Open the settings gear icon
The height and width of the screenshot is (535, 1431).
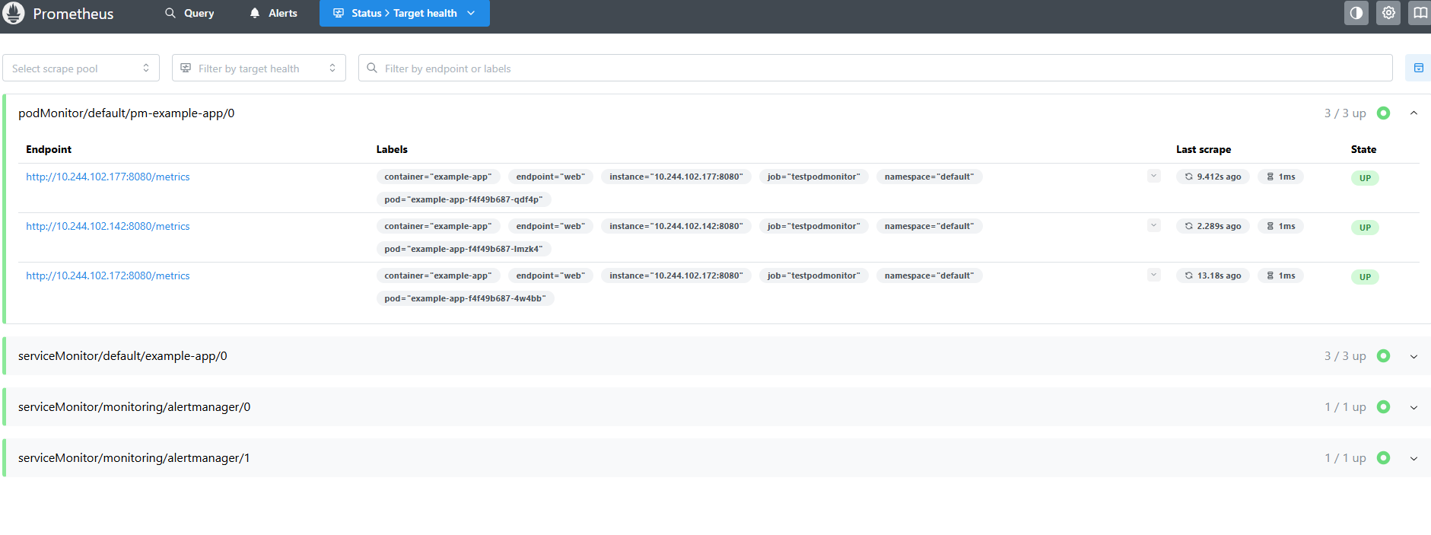(1388, 13)
